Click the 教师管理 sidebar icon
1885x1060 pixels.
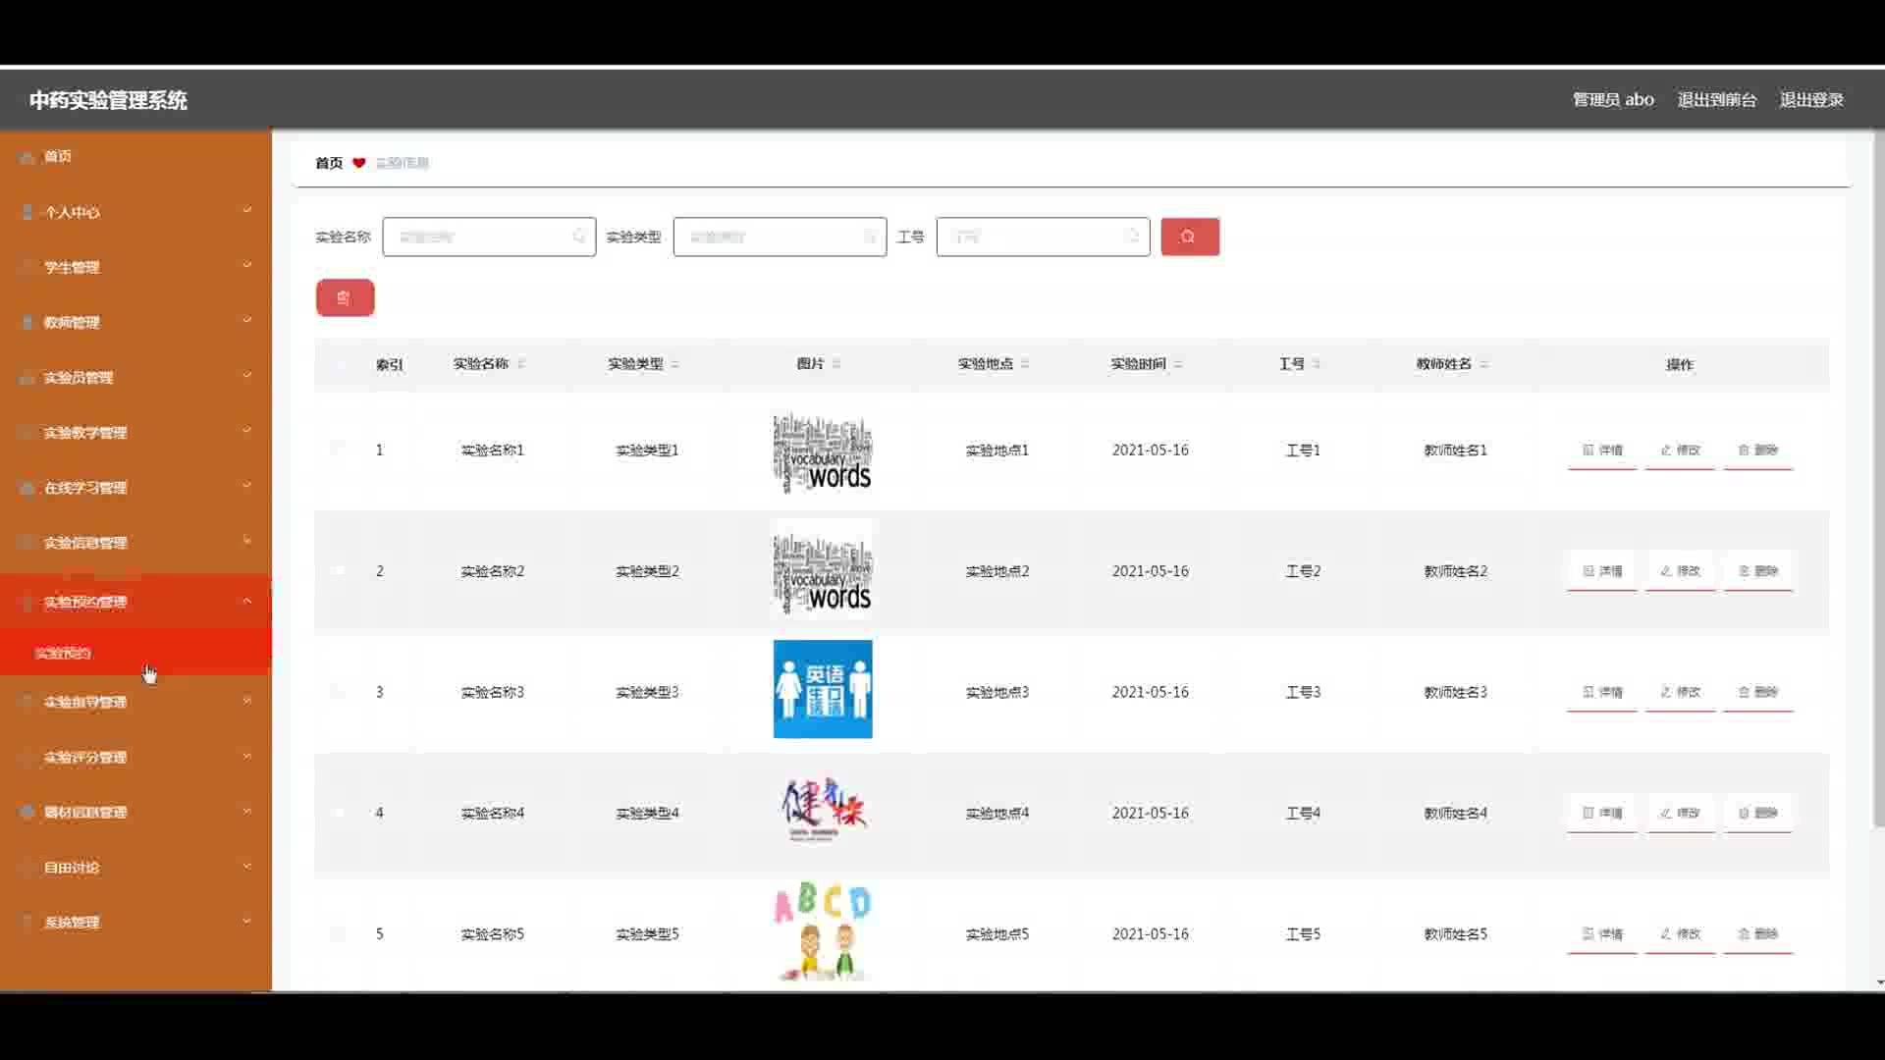click(x=27, y=322)
